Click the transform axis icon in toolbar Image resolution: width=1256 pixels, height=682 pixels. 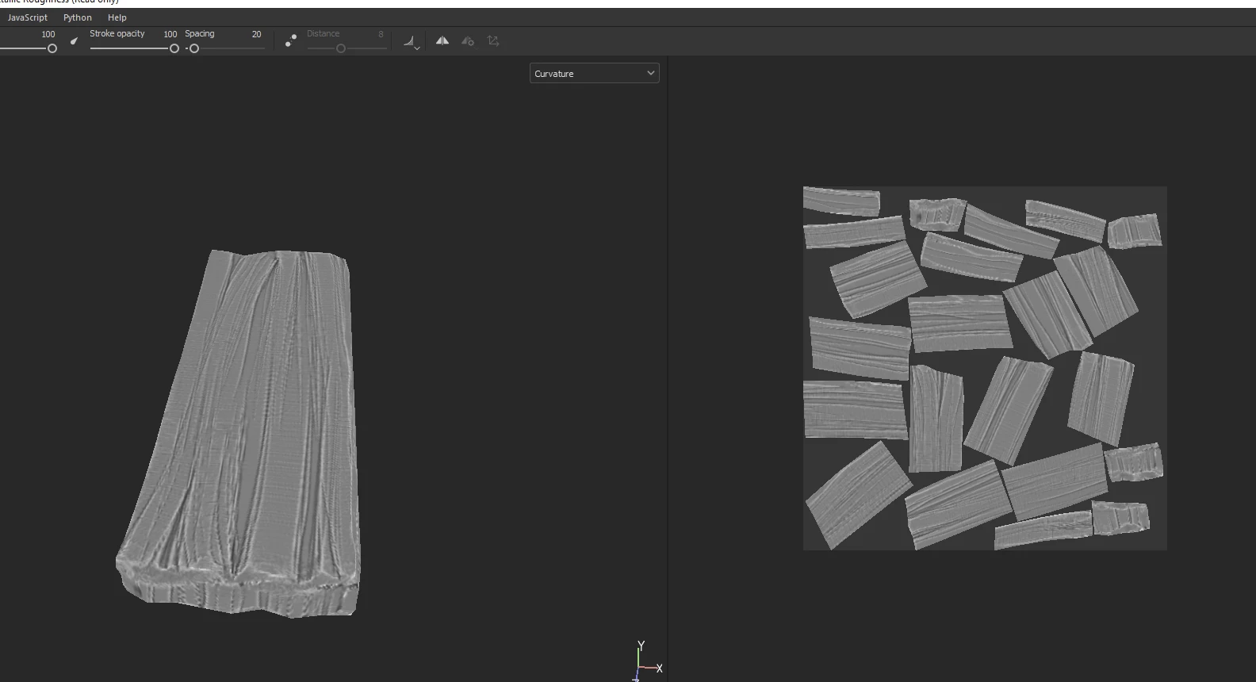tap(493, 40)
